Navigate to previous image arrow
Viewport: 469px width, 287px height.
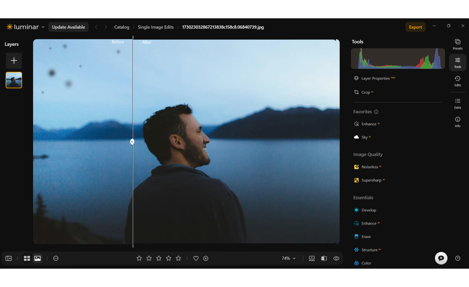pyautogui.click(x=96, y=27)
